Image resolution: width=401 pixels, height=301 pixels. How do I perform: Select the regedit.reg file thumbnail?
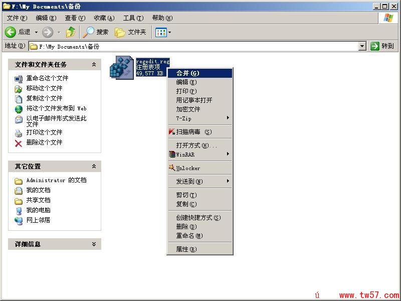122,68
